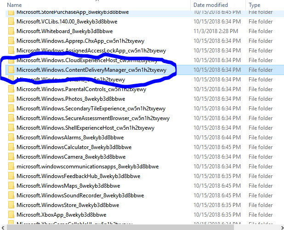
Task: Select Microsoft.VCLibs.140.00_8wekyb3d8bbwe folder name
Action: coord(67,22)
